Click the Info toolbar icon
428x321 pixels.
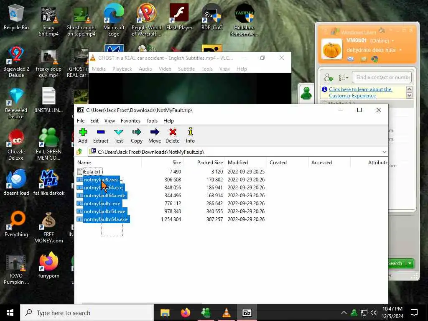tap(190, 135)
